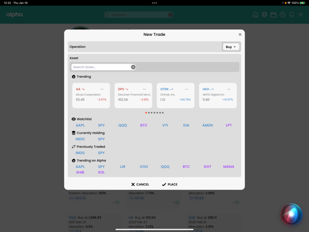Go to the second trending carousel page dot
309x232 pixels.
pyautogui.click(x=149, y=113)
